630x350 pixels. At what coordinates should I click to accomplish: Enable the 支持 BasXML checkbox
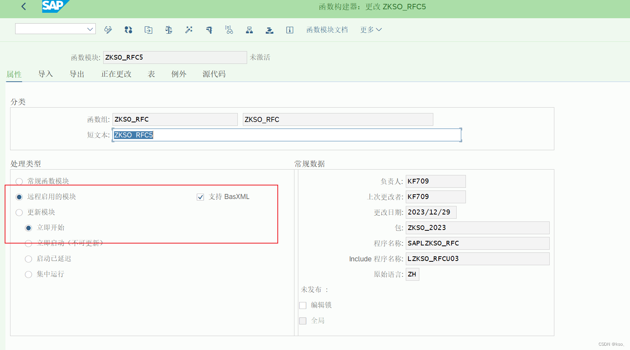point(200,197)
